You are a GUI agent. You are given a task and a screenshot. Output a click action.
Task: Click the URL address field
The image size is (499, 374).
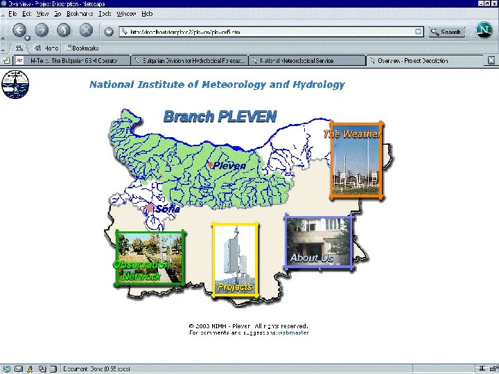271,32
